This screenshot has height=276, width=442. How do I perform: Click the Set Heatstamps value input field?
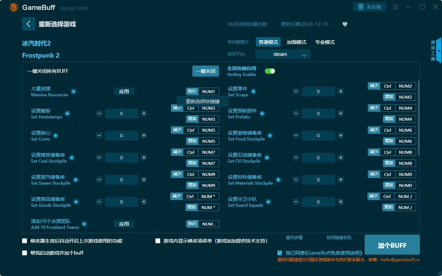pyautogui.click(x=121, y=113)
